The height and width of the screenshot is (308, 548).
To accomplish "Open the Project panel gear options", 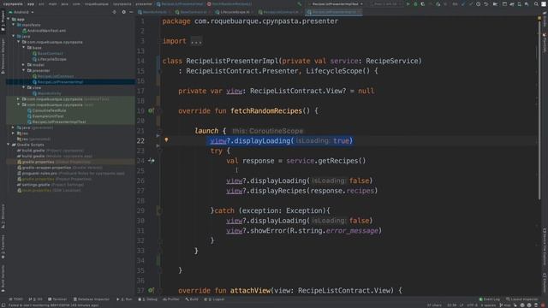I will point(123,12).
